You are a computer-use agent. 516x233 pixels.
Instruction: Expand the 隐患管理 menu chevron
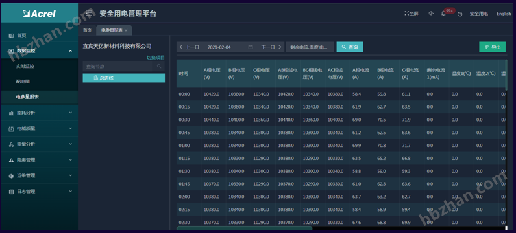coord(71,160)
